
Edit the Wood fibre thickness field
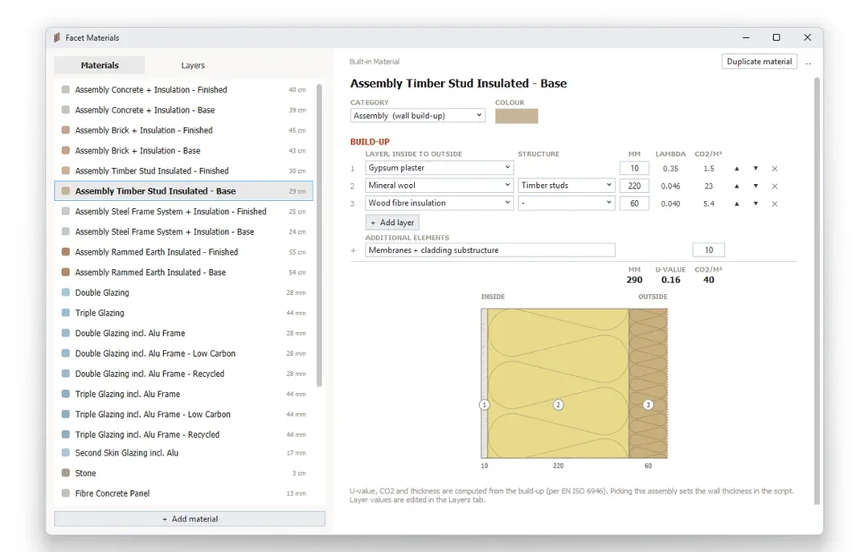(634, 204)
